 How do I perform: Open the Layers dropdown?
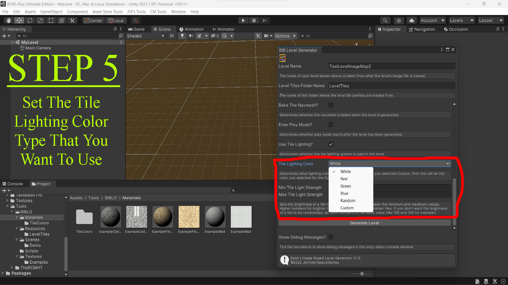(461, 20)
